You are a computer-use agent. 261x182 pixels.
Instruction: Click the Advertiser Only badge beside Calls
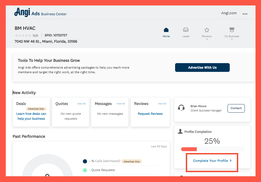pyautogui.click(x=131, y=162)
